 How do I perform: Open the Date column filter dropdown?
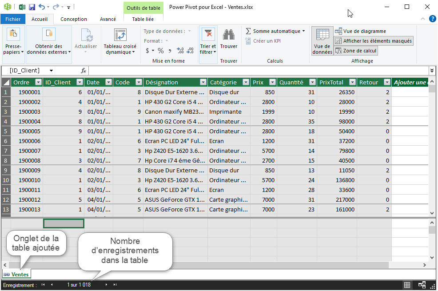pos(108,82)
